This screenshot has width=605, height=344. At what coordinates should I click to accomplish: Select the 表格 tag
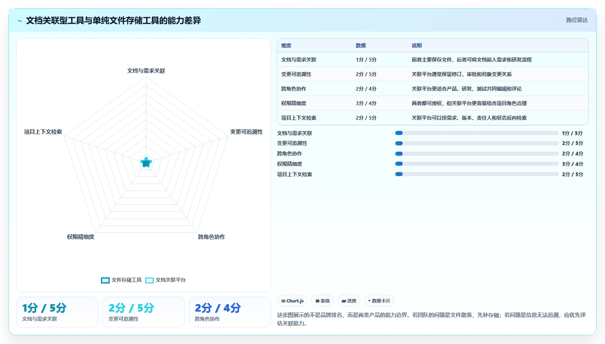(x=322, y=301)
